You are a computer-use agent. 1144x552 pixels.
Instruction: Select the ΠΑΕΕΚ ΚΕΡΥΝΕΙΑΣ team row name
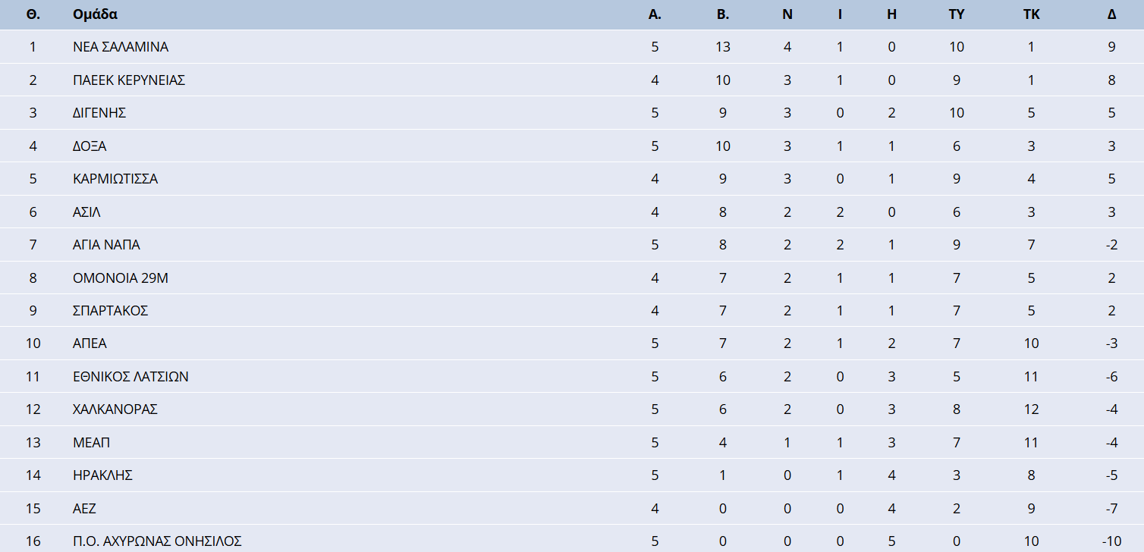129,80
